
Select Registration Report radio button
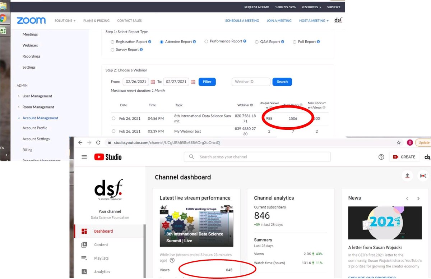click(112, 42)
